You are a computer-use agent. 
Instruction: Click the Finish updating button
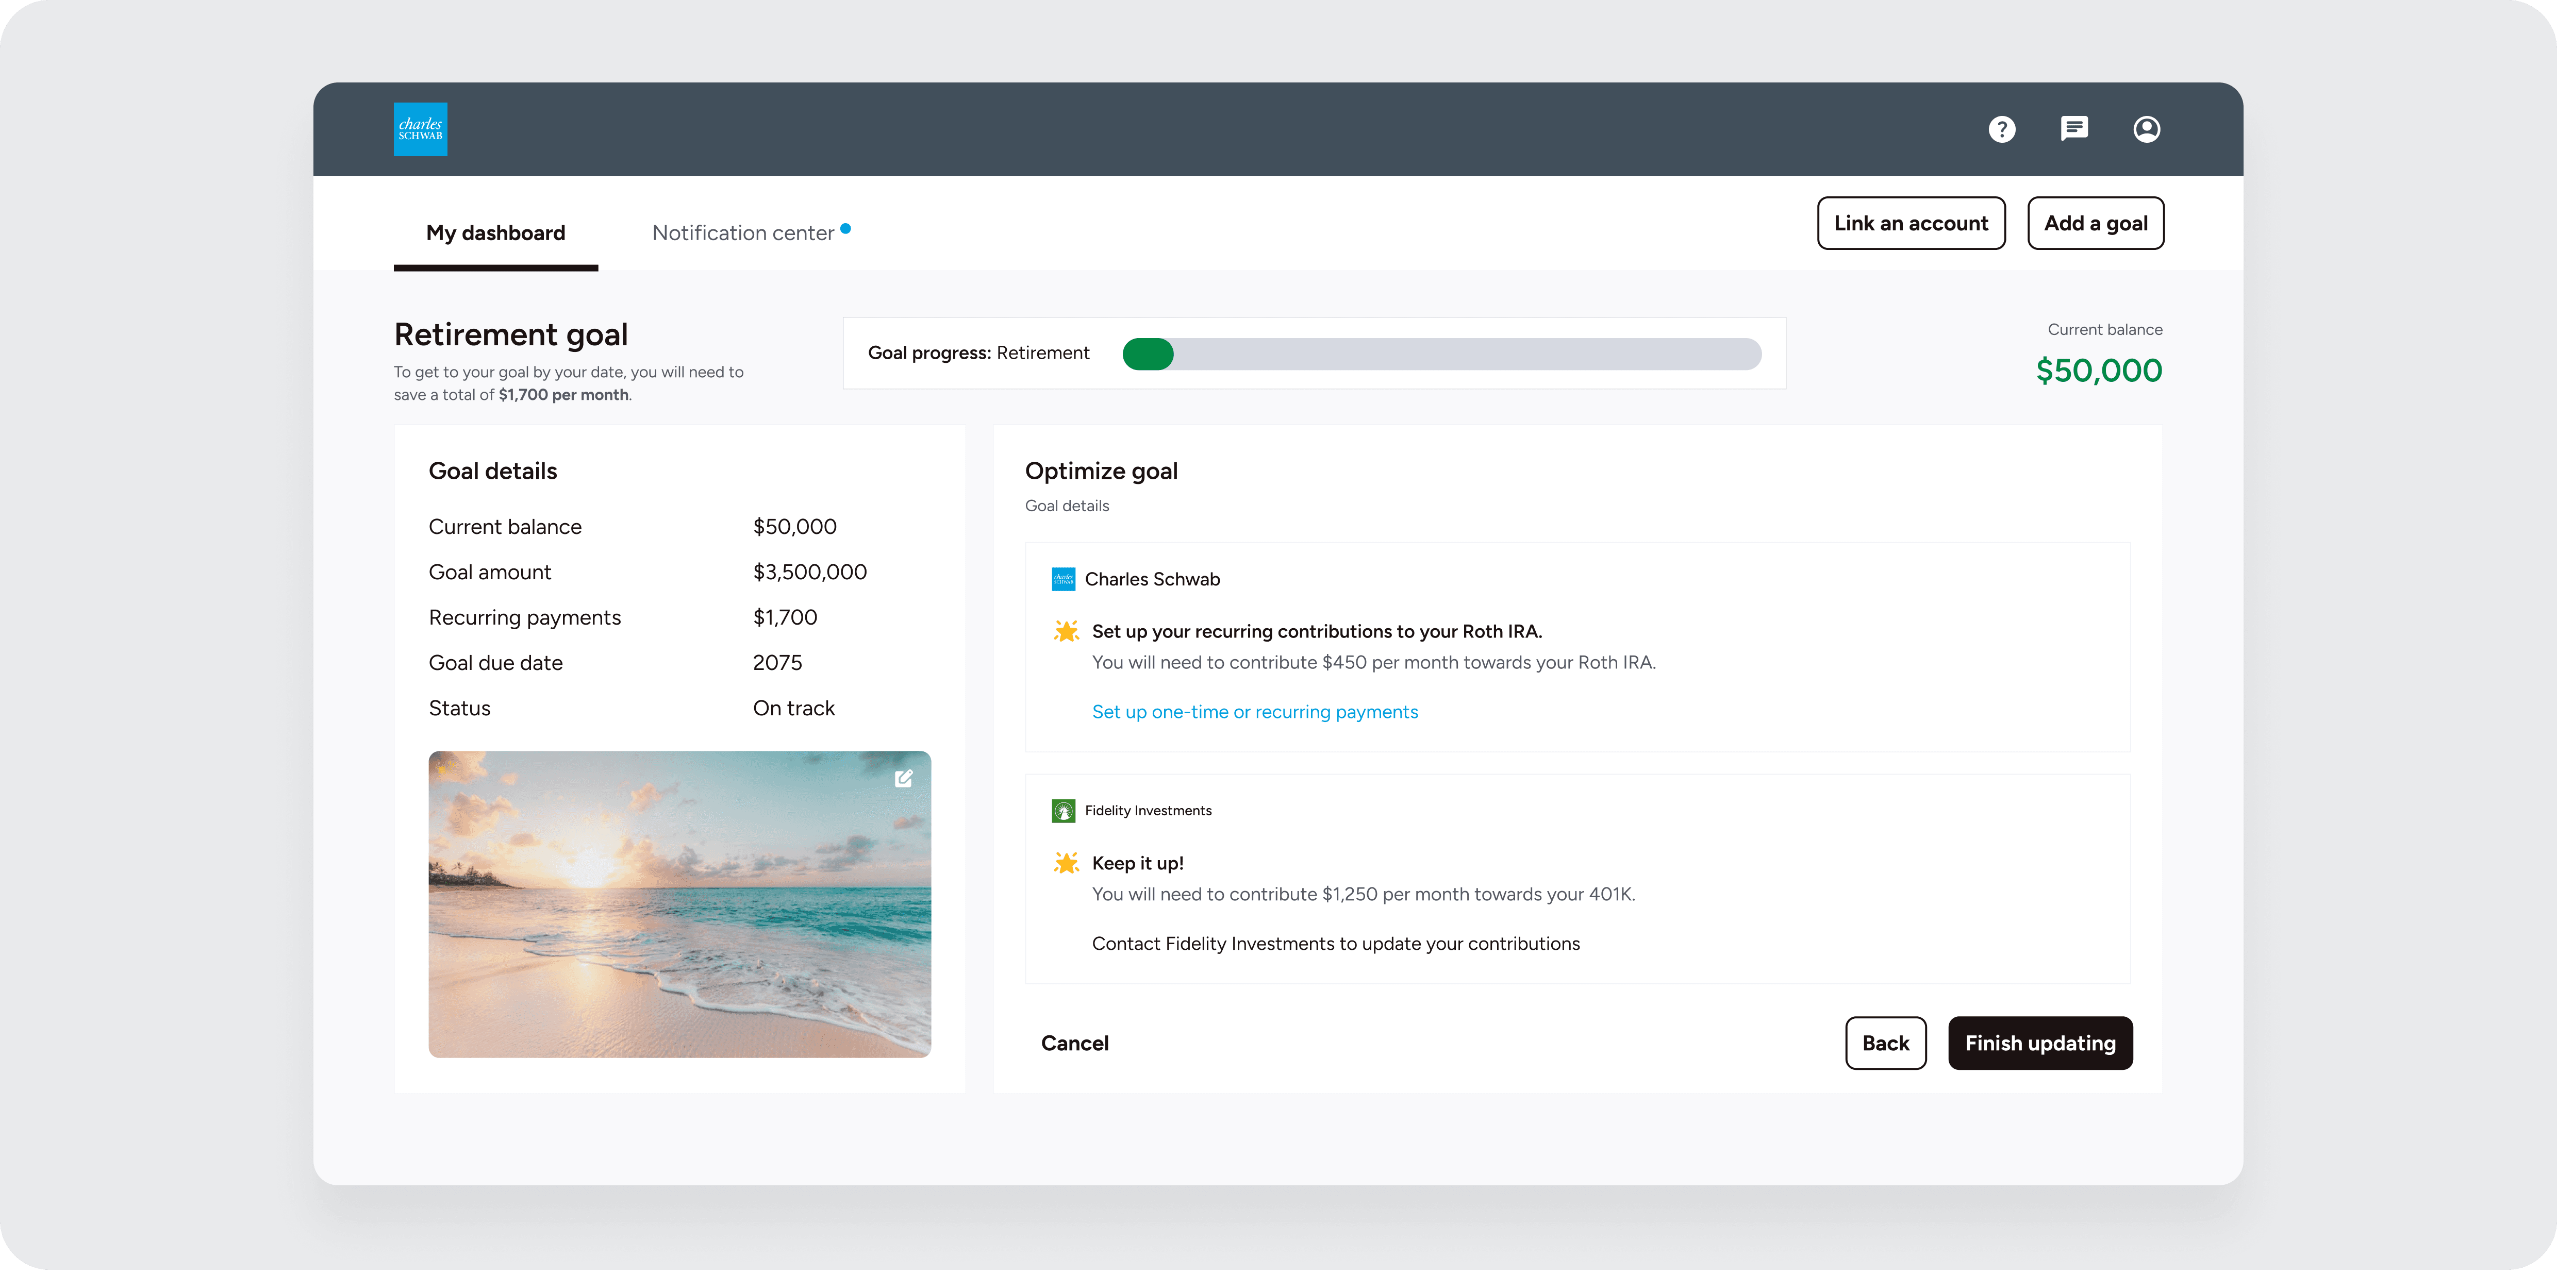coord(2040,1043)
